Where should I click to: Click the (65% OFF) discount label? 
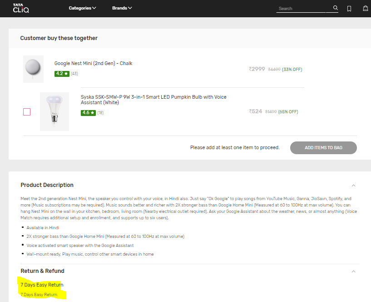coord(288,111)
